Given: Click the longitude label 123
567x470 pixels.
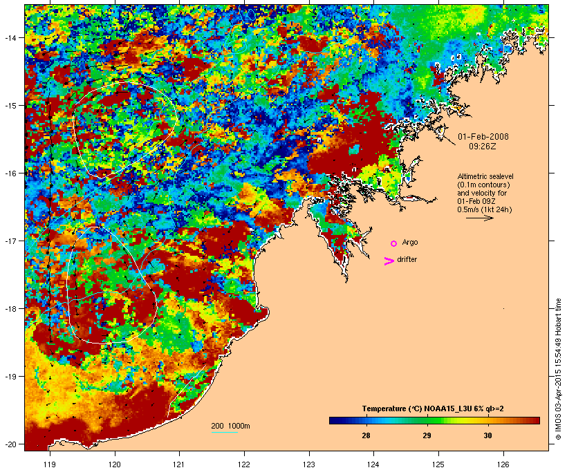Looking at the screenshot, I should coord(309,464).
